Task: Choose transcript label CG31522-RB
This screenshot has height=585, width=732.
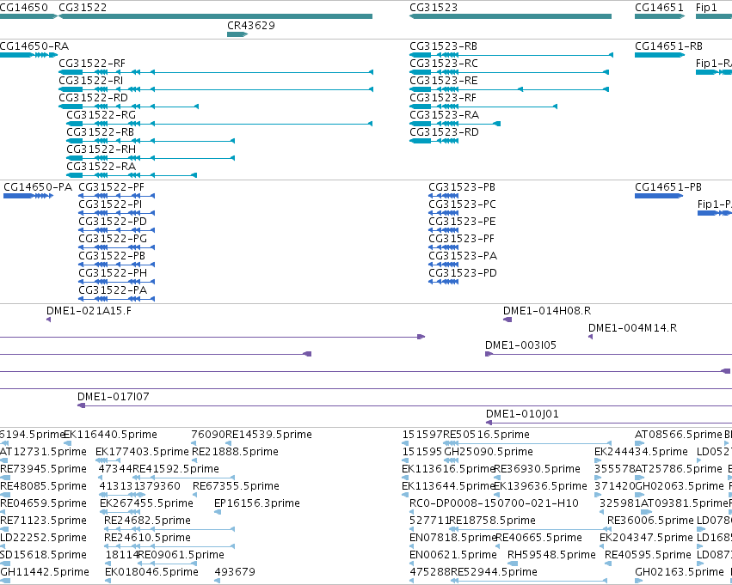Action: coord(101,132)
